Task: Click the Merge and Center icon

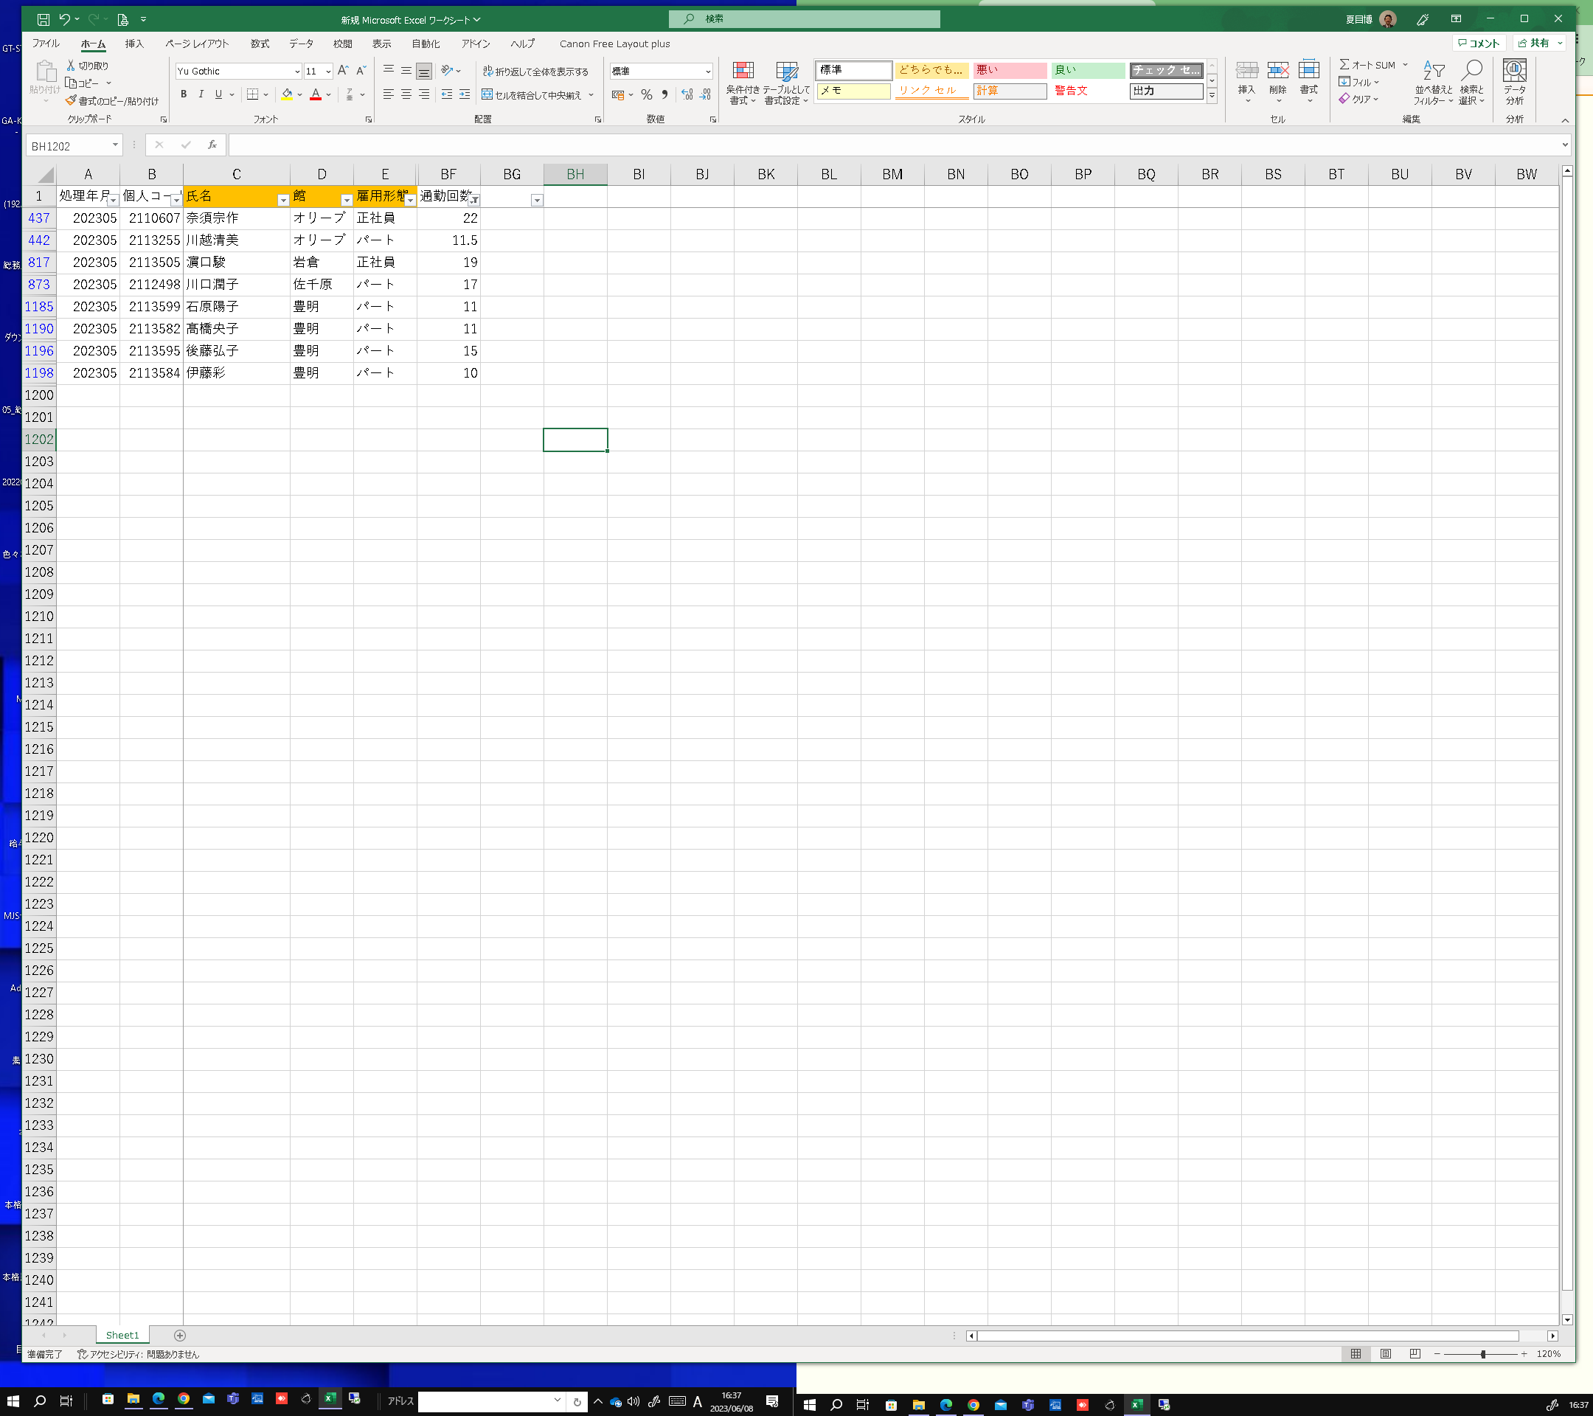Action: pyautogui.click(x=487, y=95)
